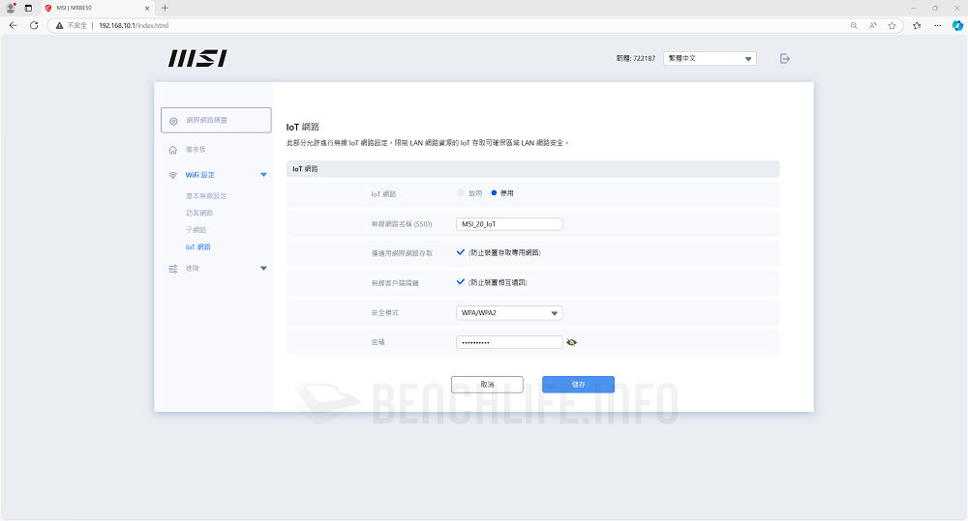Open the 網際網路精靈 wizard button
The height and width of the screenshot is (521, 968).
click(216, 120)
